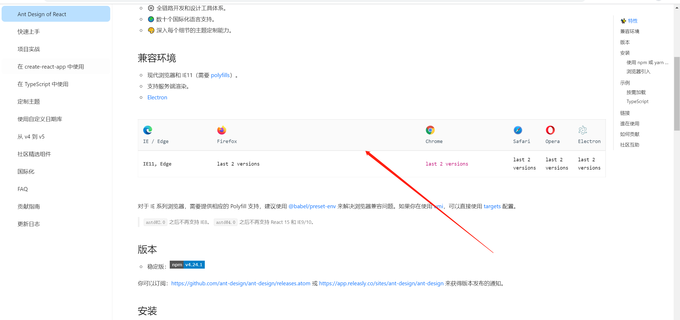Click the Electron icon in the compatibility table
Image resolution: width=680 pixels, height=320 pixels.
[x=583, y=130]
